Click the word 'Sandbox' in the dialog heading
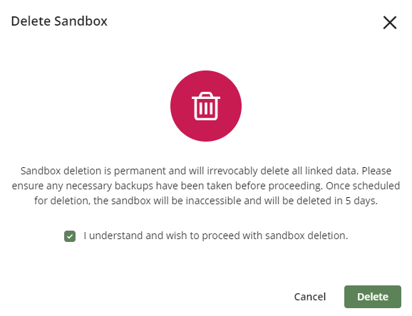The image size is (412, 316). tap(81, 21)
